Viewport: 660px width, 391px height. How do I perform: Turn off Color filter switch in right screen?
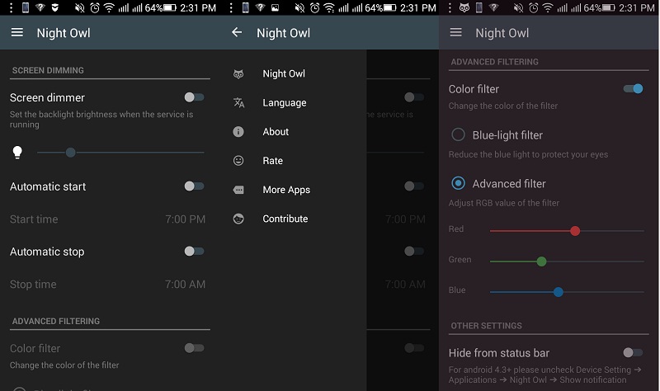pyautogui.click(x=633, y=89)
